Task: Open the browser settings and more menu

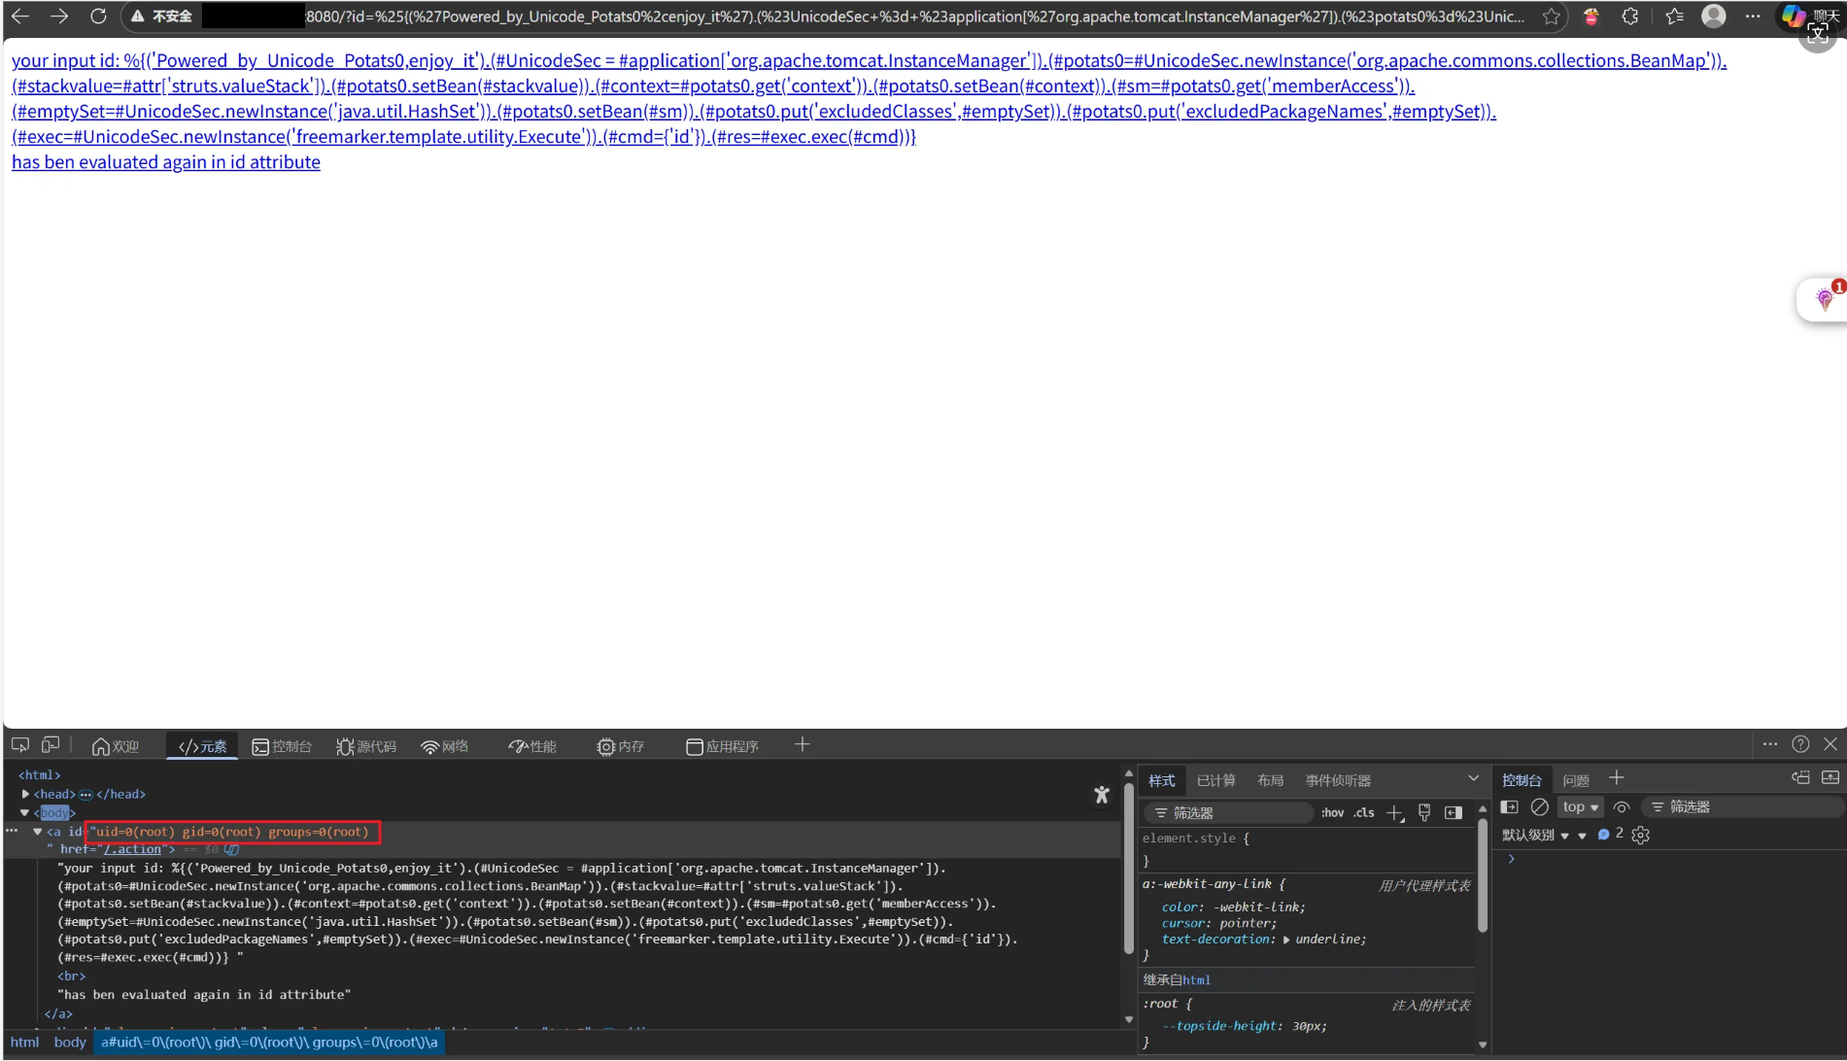Action: (1753, 17)
